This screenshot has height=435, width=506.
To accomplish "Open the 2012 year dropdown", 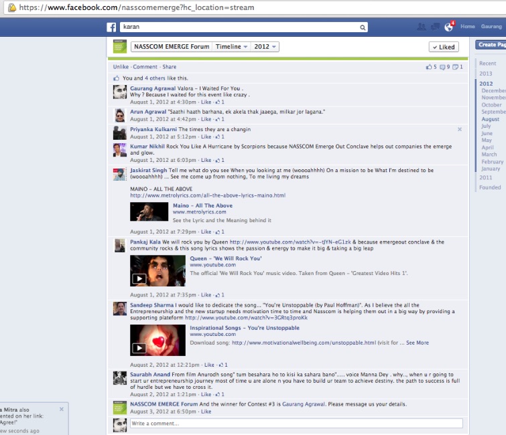I will [265, 47].
